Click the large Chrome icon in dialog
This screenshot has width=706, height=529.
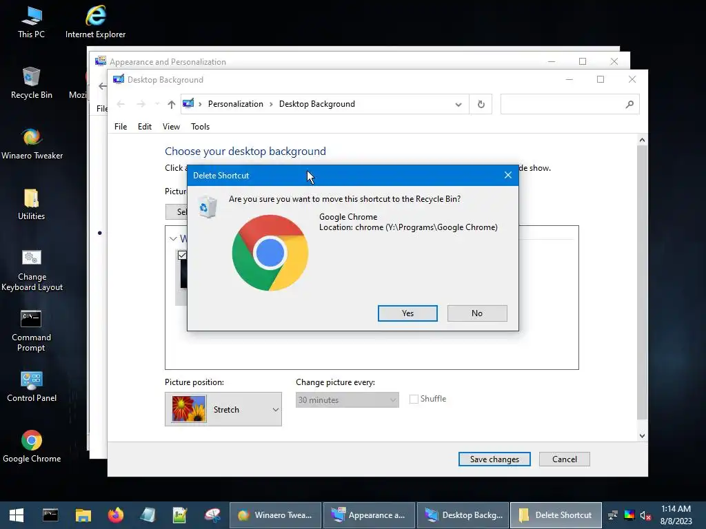coord(270,253)
